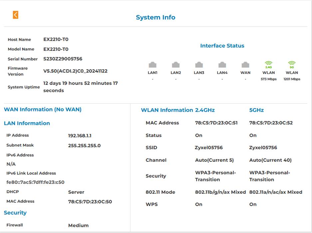Click the 1201 Mbps WLAN speed
Image resolution: width=312 pixels, height=233 pixels.
coord(292,79)
